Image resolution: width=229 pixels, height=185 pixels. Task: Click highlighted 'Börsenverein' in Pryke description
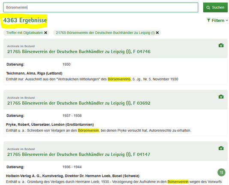click(88, 130)
